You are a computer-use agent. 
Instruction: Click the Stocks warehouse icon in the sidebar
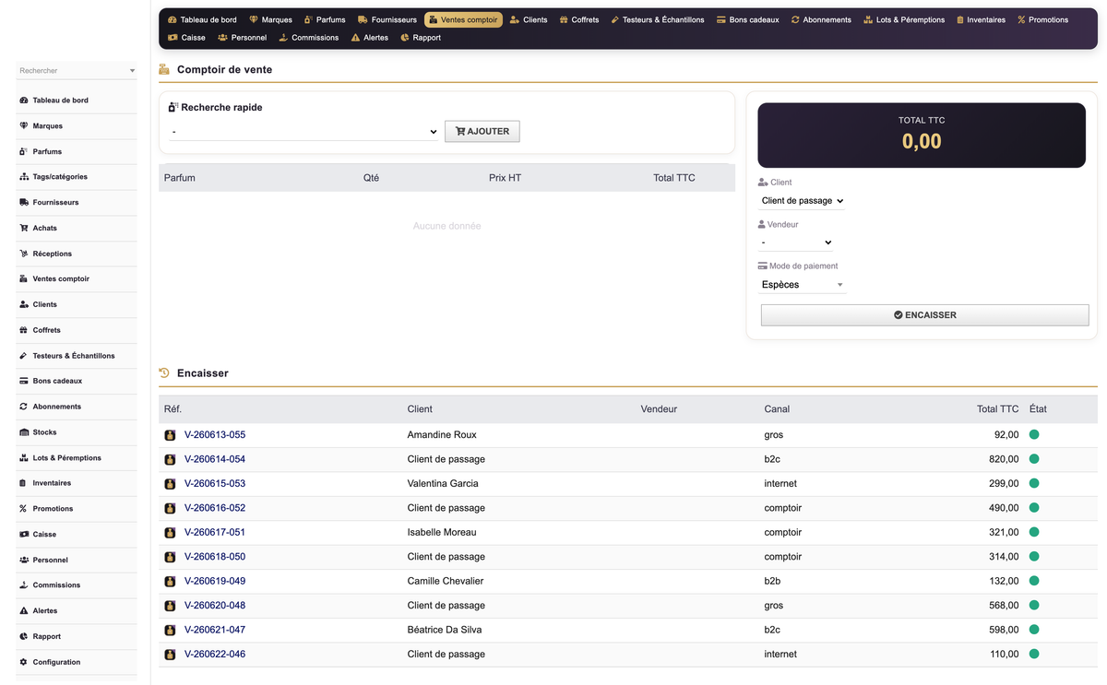click(x=23, y=432)
